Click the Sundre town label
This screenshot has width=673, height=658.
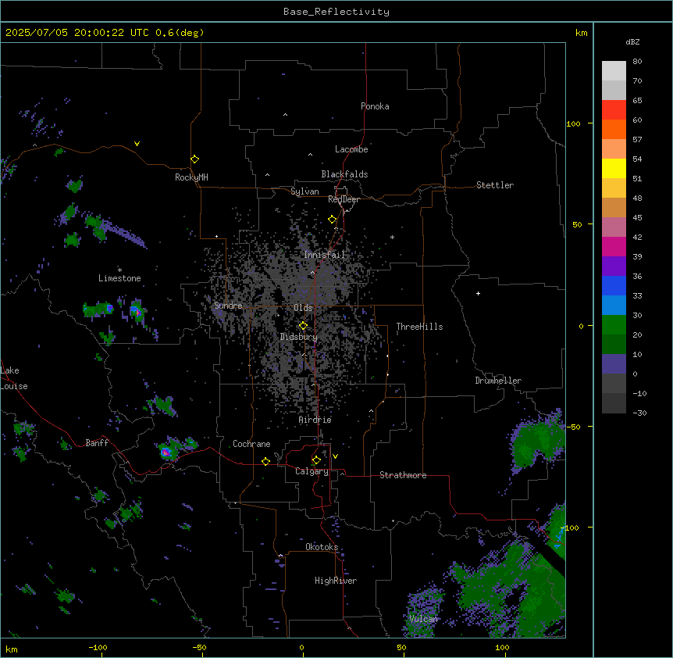tap(228, 306)
